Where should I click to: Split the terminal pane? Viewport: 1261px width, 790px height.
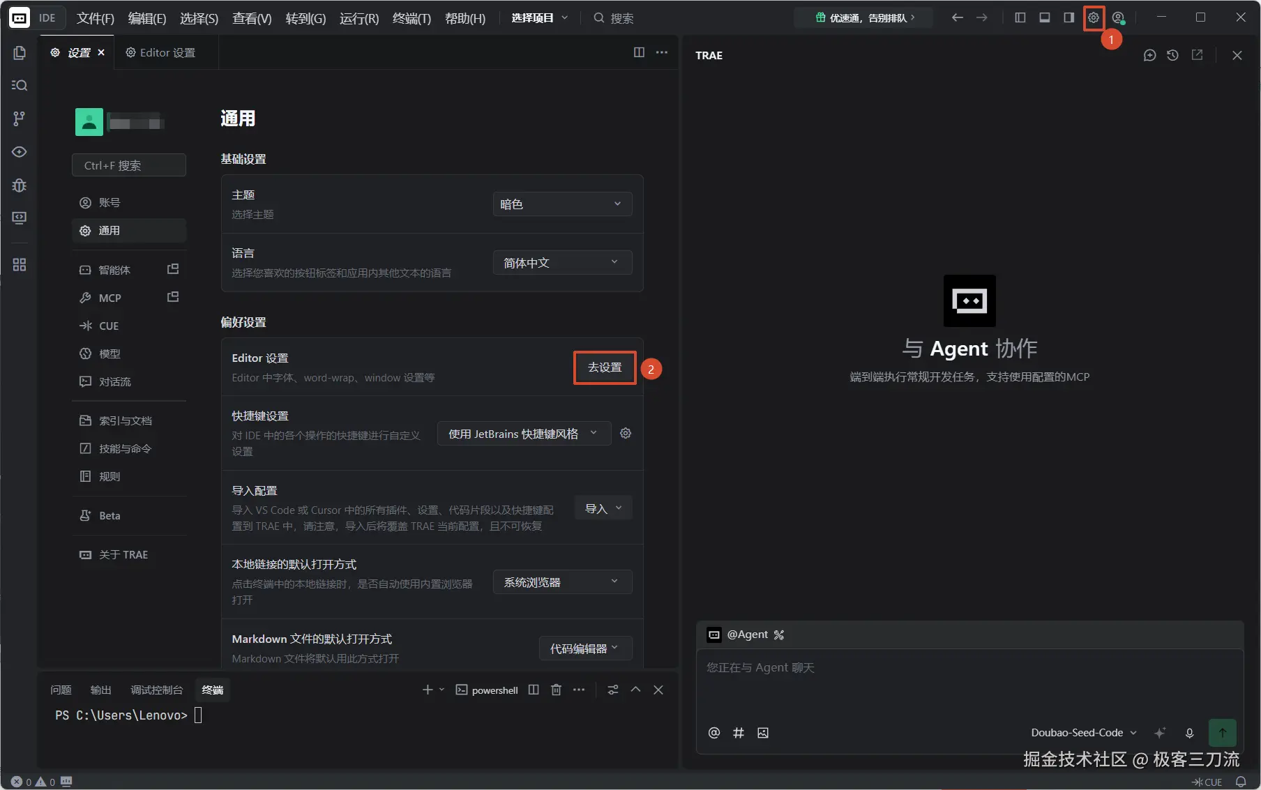pyautogui.click(x=534, y=690)
